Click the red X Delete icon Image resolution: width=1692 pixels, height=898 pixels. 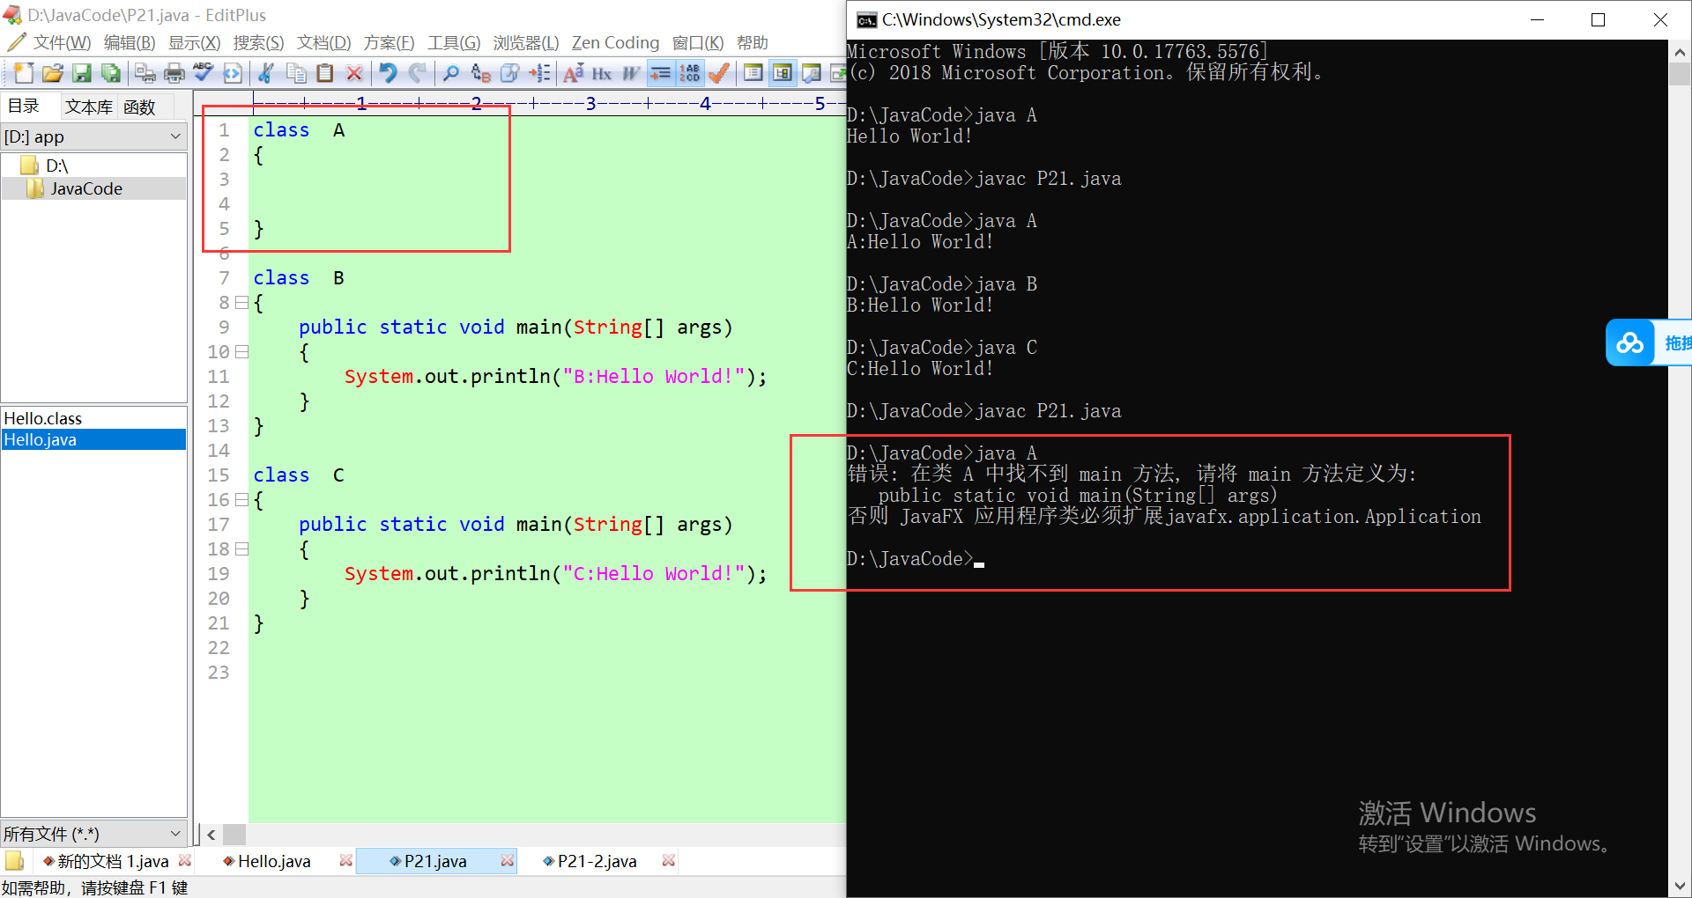354,73
